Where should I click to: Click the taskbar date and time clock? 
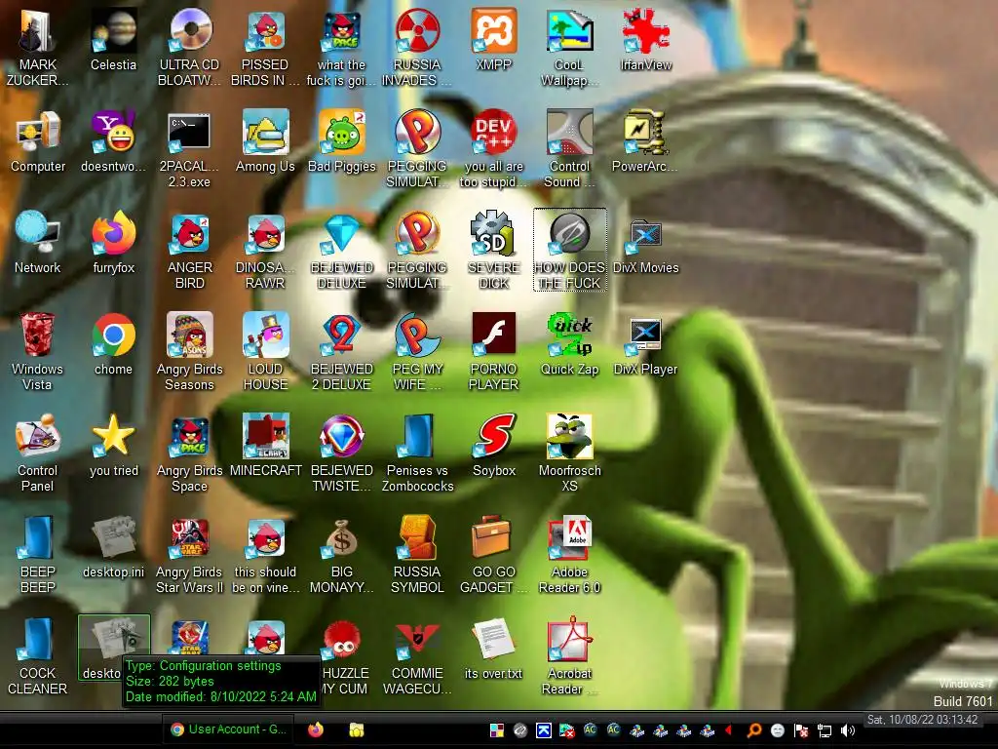922,720
